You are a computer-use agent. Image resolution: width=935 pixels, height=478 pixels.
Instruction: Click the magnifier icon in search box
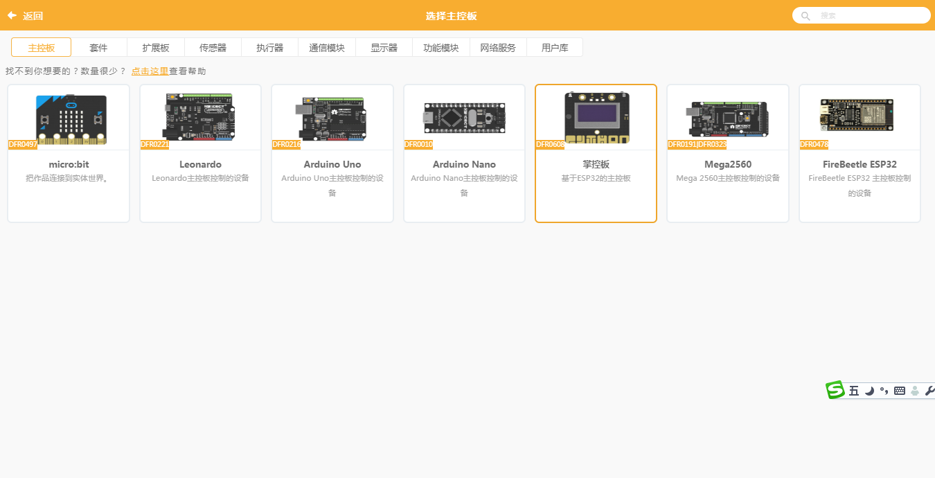click(805, 15)
